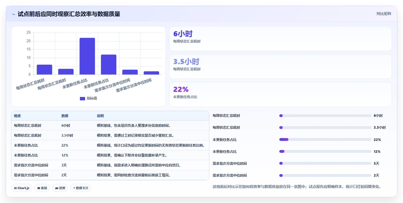This screenshot has height=203, width=403.
Task: Open the 对比矩阵 label in the header
Action: pyautogui.click(x=384, y=14)
